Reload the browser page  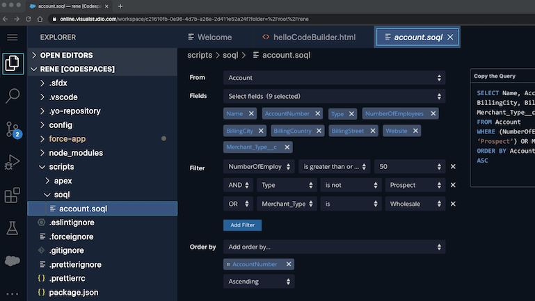[29, 19]
